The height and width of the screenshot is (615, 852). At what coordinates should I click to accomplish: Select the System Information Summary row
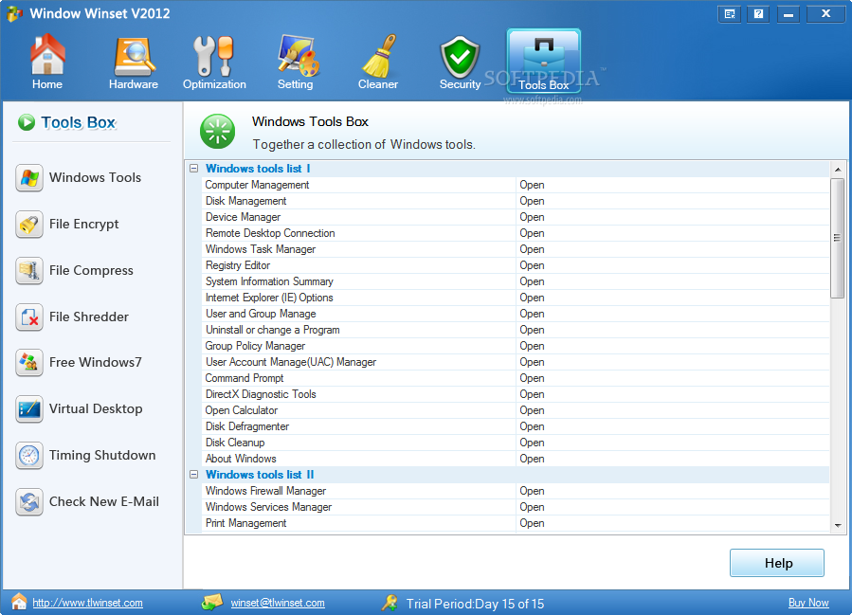(x=516, y=281)
